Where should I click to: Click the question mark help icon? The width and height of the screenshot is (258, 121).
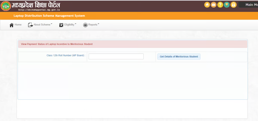click(220, 5)
